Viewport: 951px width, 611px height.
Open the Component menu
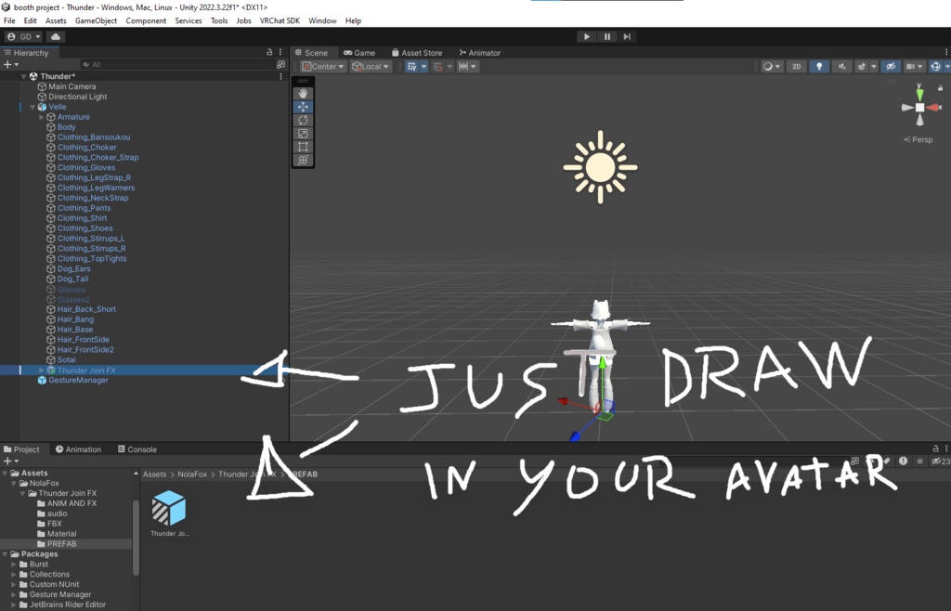pyautogui.click(x=146, y=20)
